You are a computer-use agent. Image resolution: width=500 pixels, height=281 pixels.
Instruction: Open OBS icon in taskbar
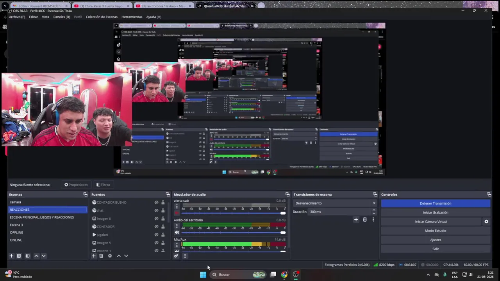[x=296, y=275]
